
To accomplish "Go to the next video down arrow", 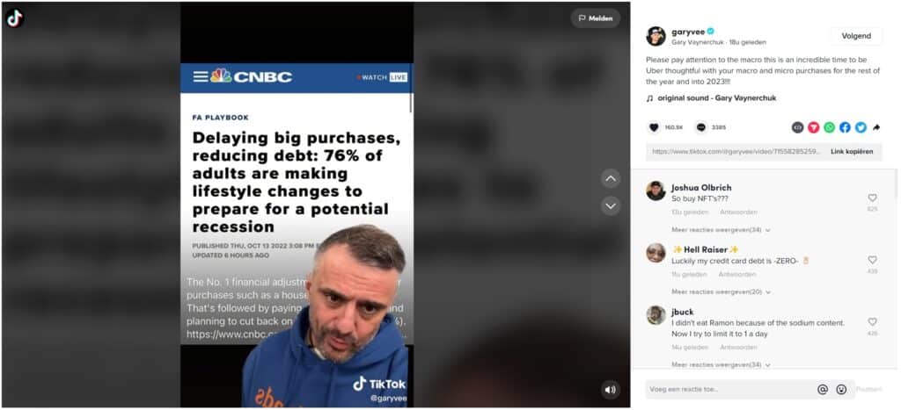I will click(x=611, y=205).
